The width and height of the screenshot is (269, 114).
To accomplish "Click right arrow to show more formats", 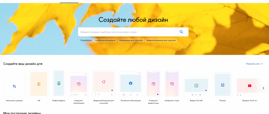I will coord(263,88).
